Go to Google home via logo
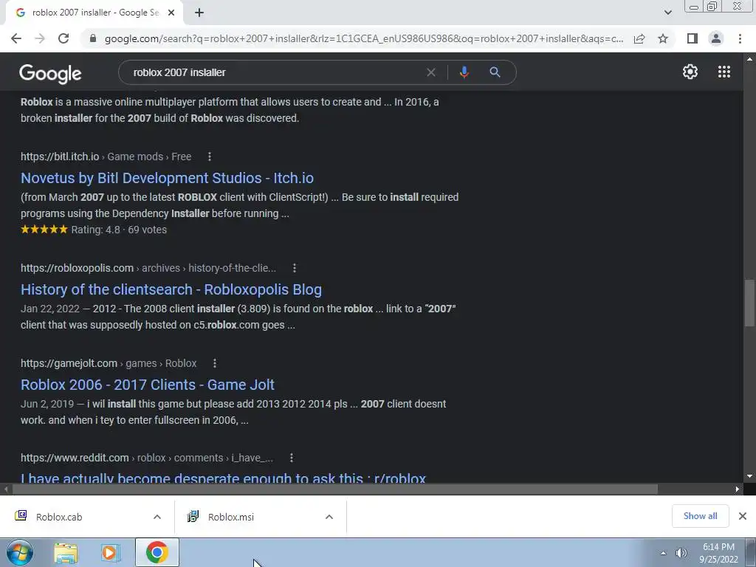756x567 pixels. [50, 74]
